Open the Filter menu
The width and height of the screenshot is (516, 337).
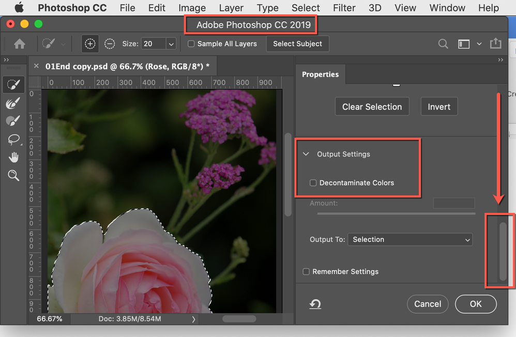tap(344, 8)
